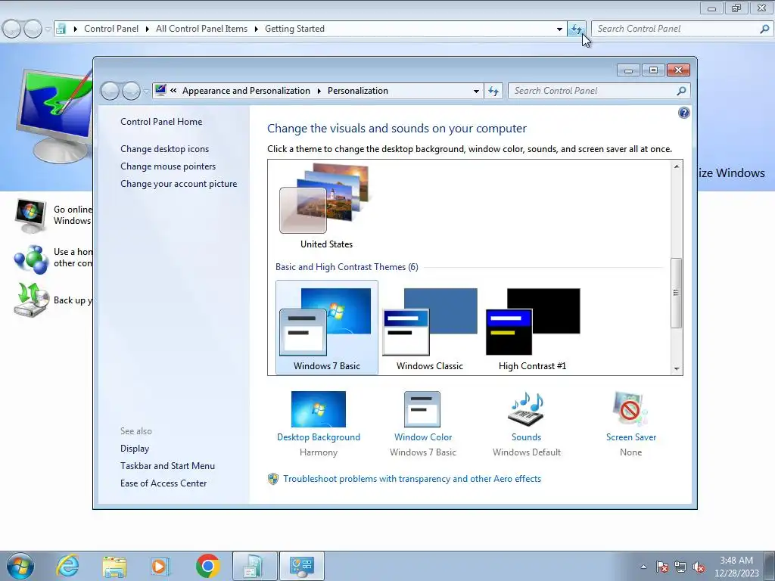Click Getting Started breadcrumb segment
775x581 pixels.
pyautogui.click(x=294, y=29)
